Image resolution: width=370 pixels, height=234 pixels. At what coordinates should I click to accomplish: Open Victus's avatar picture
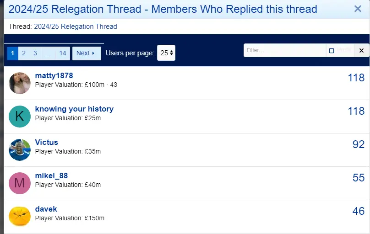coord(20,150)
